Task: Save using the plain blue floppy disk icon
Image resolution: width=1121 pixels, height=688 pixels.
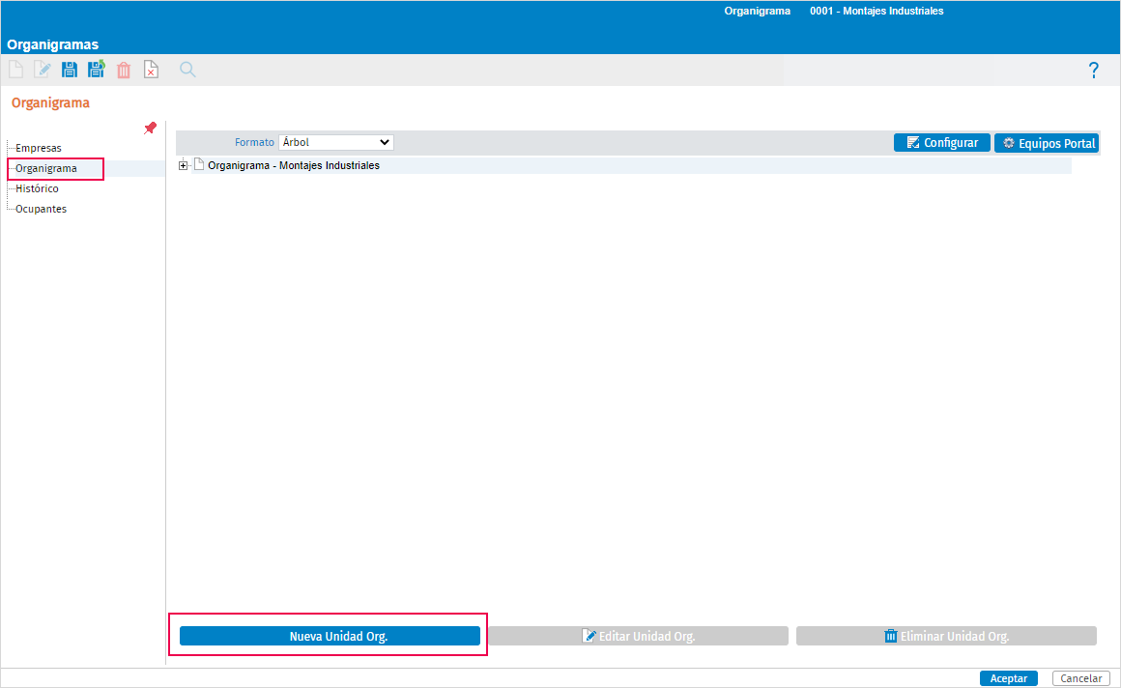Action: pyautogui.click(x=70, y=70)
